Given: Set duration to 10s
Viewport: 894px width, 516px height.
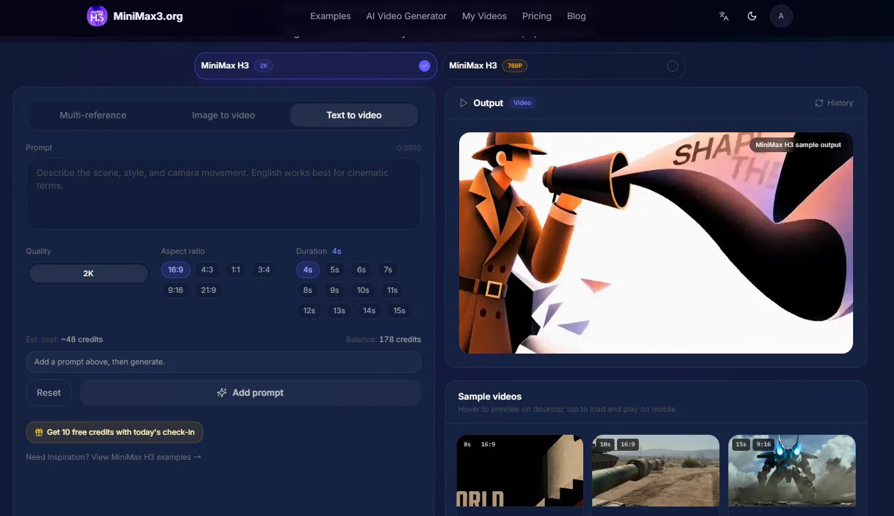Looking at the screenshot, I should pyautogui.click(x=363, y=290).
